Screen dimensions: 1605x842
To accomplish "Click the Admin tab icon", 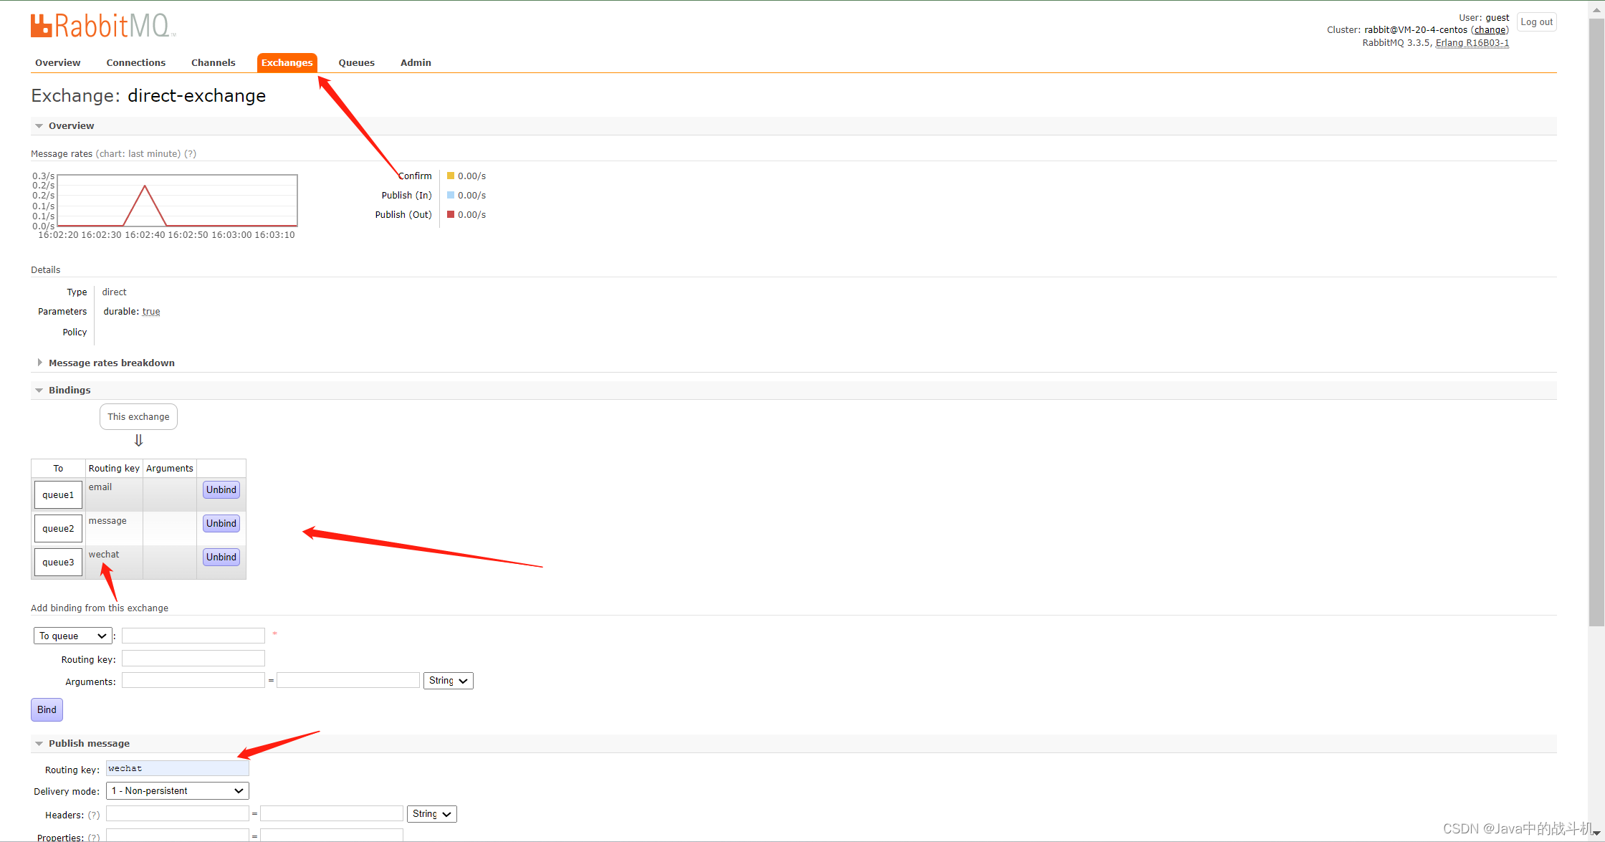I will [x=416, y=62].
